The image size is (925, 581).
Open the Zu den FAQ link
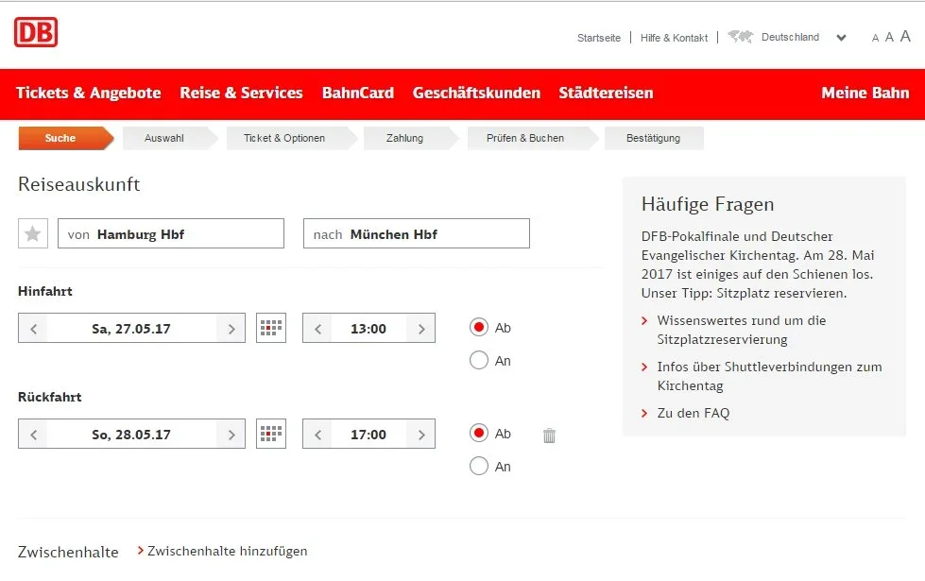(x=693, y=413)
